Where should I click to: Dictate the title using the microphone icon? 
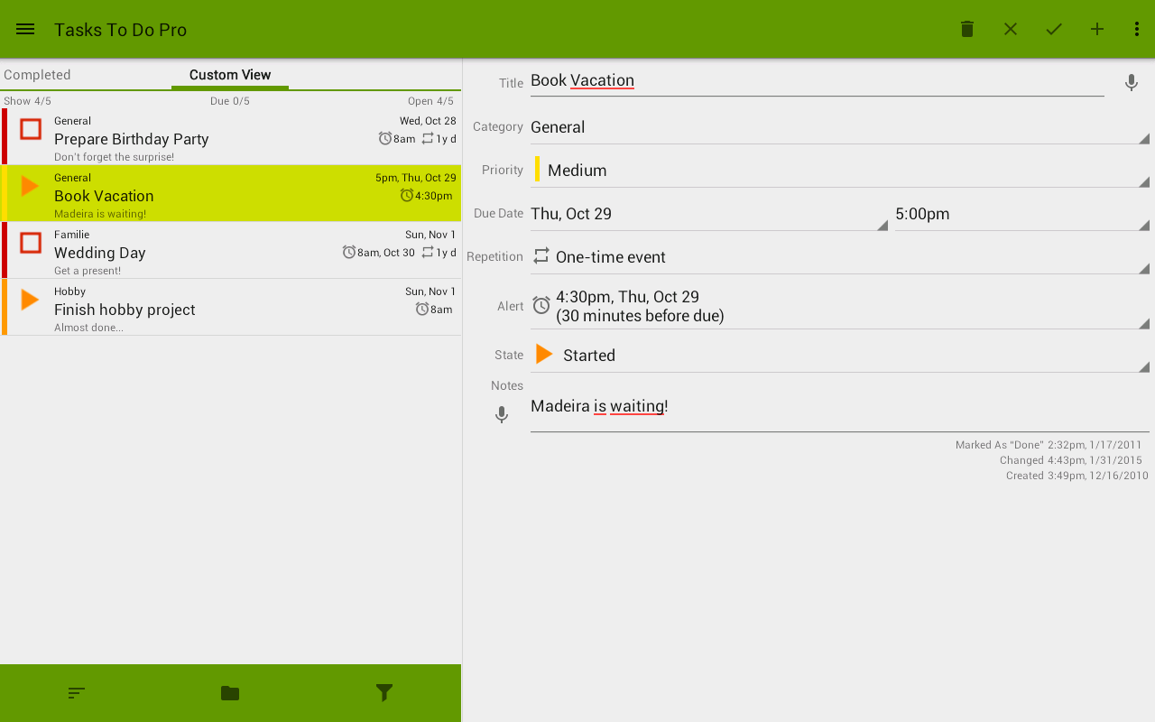click(1131, 82)
